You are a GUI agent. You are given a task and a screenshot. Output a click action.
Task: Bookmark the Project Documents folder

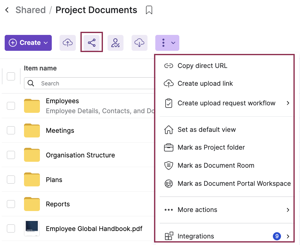[x=149, y=10]
